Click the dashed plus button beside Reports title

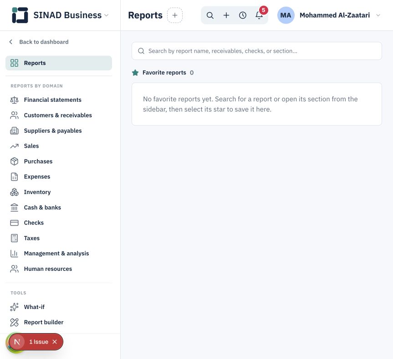[x=175, y=15]
